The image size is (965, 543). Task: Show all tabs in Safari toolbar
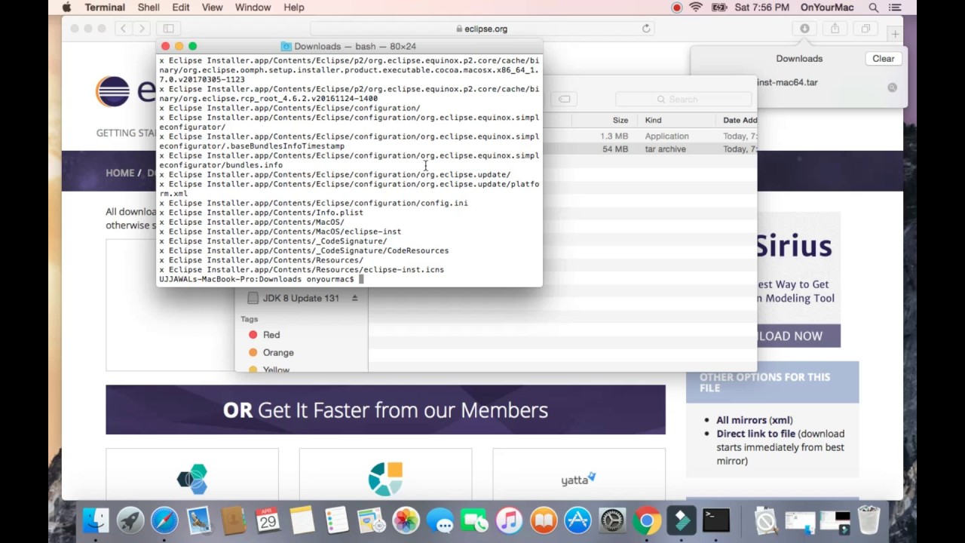(x=865, y=29)
